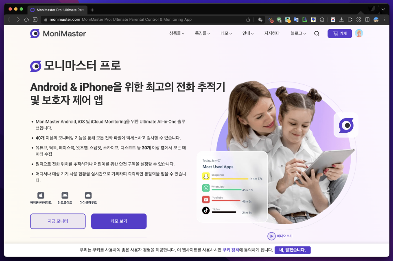
Task: Open the browser profile picture icon
Action: (376, 19)
